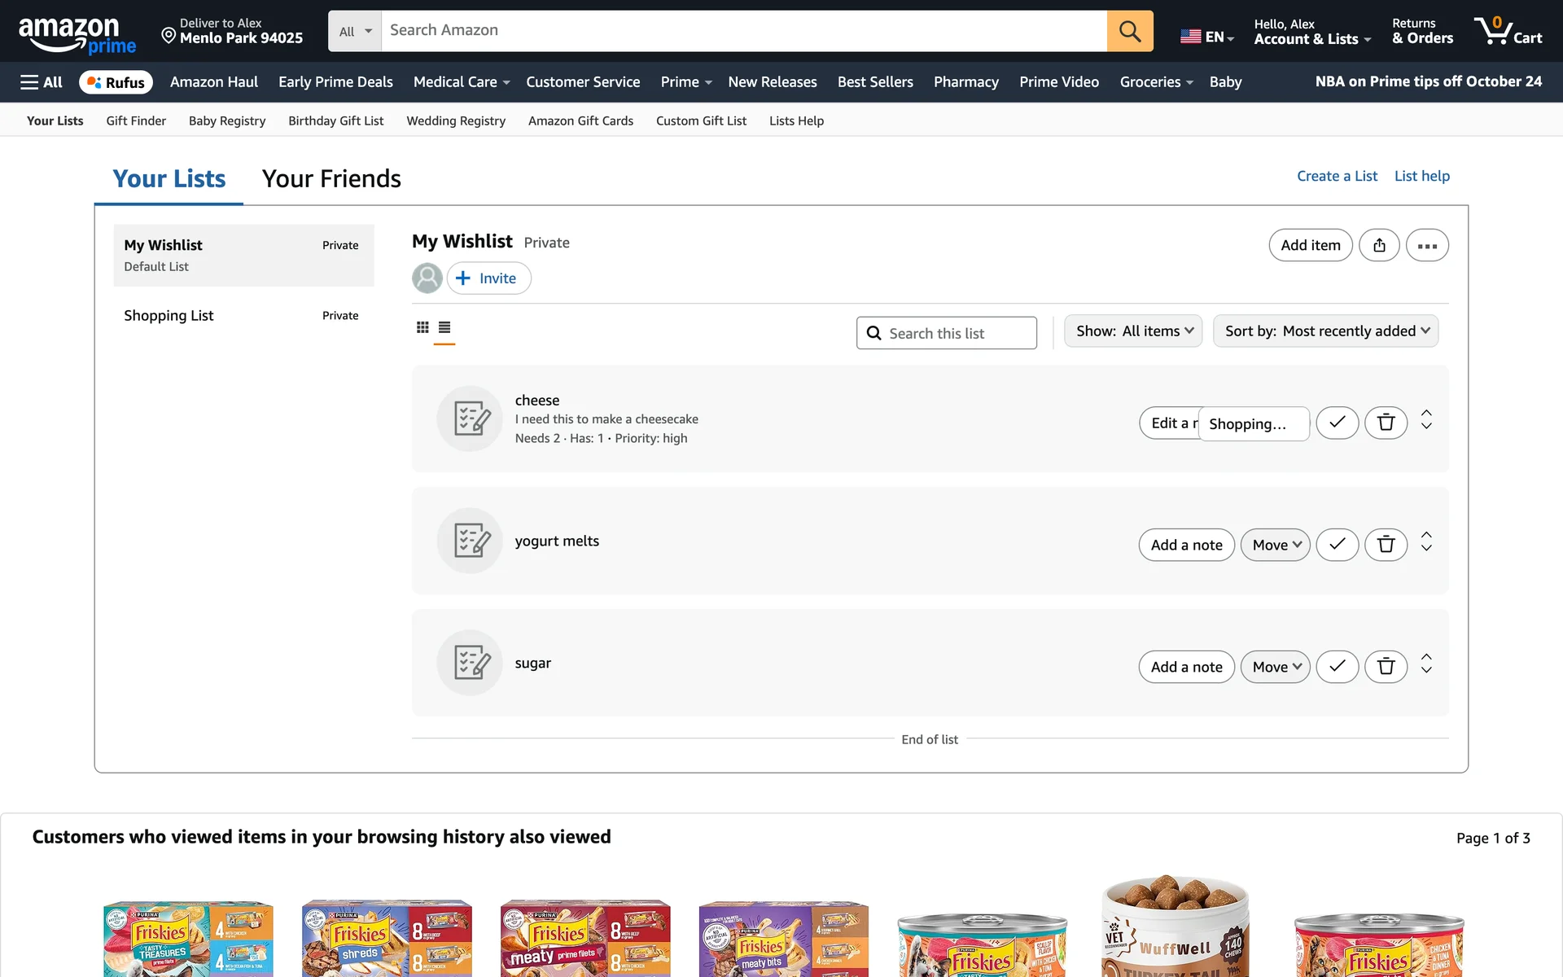Click the hamburger All menu icon

click(41, 82)
